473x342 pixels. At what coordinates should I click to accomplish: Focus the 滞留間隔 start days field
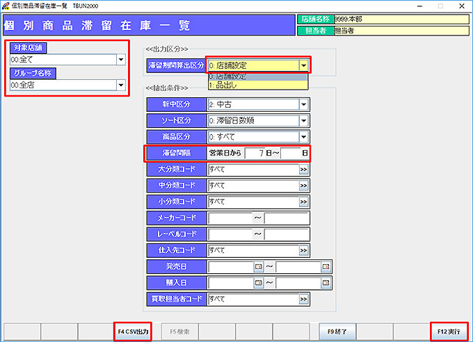click(255, 153)
